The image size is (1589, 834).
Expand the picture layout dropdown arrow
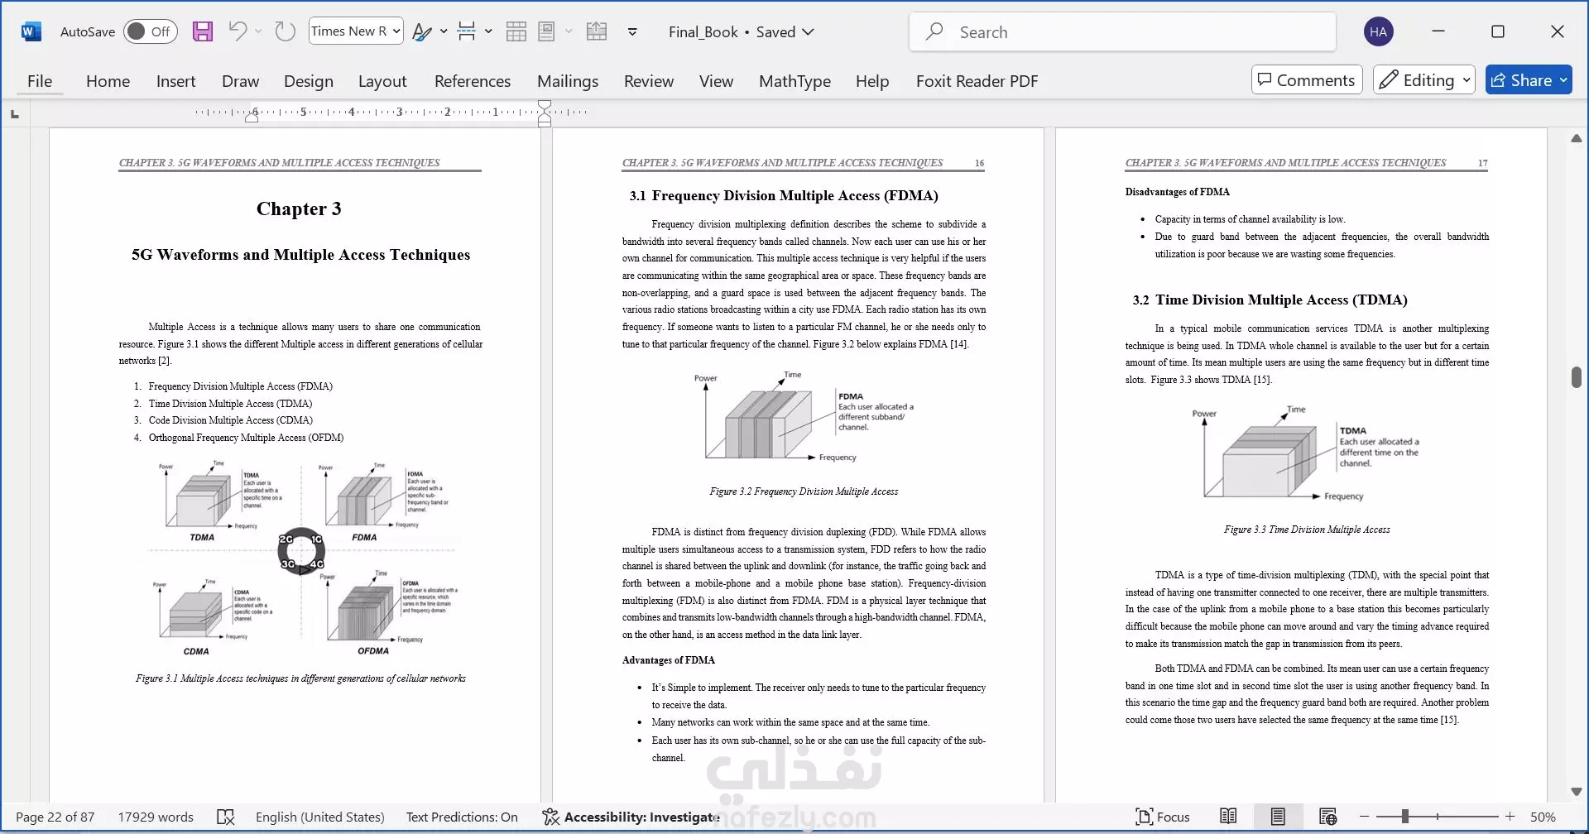tap(569, 31)
